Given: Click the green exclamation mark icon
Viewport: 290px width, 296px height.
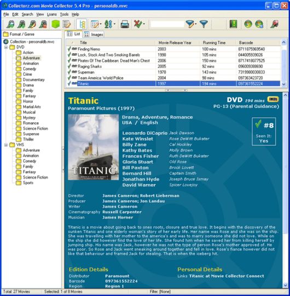Looking at the screenshot, I should click(233, 24).
